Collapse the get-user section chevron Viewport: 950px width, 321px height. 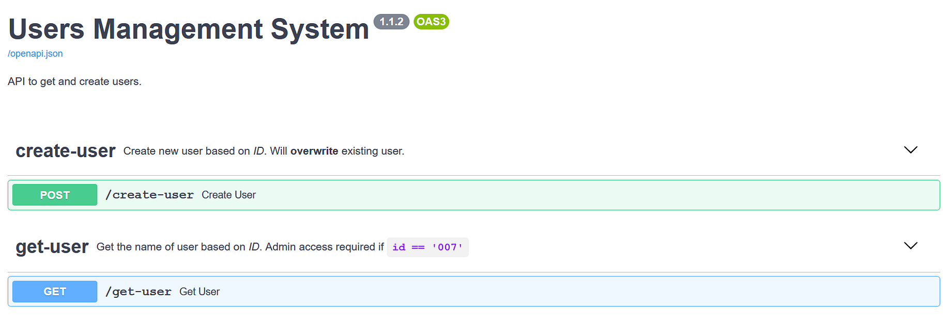[910, 246]
